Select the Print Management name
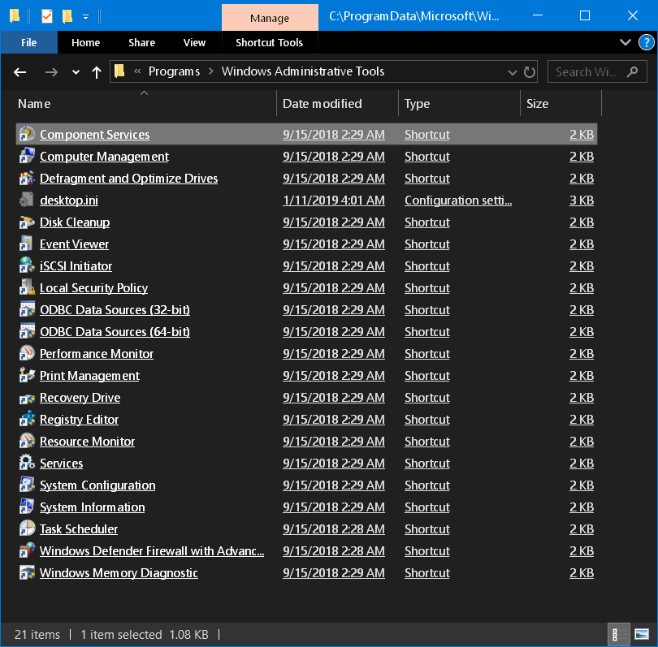 coord(89,376)
